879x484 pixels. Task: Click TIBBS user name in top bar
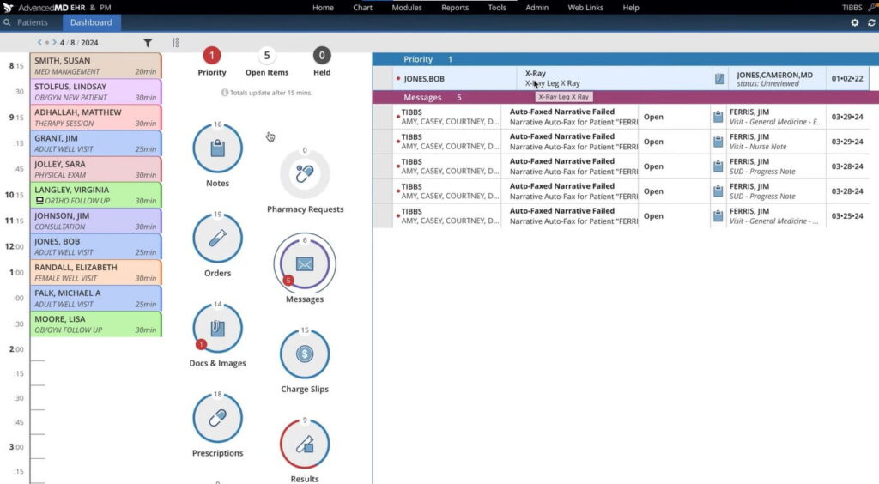[x=852, y=7]
